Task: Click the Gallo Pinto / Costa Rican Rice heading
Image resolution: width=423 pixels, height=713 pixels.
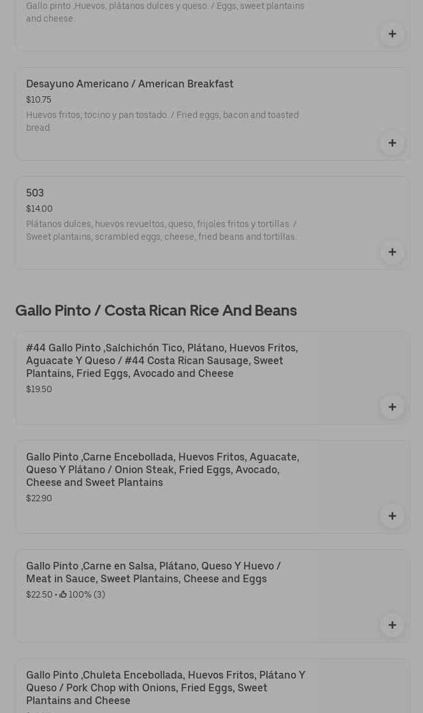Action: (x=156, y=311)
